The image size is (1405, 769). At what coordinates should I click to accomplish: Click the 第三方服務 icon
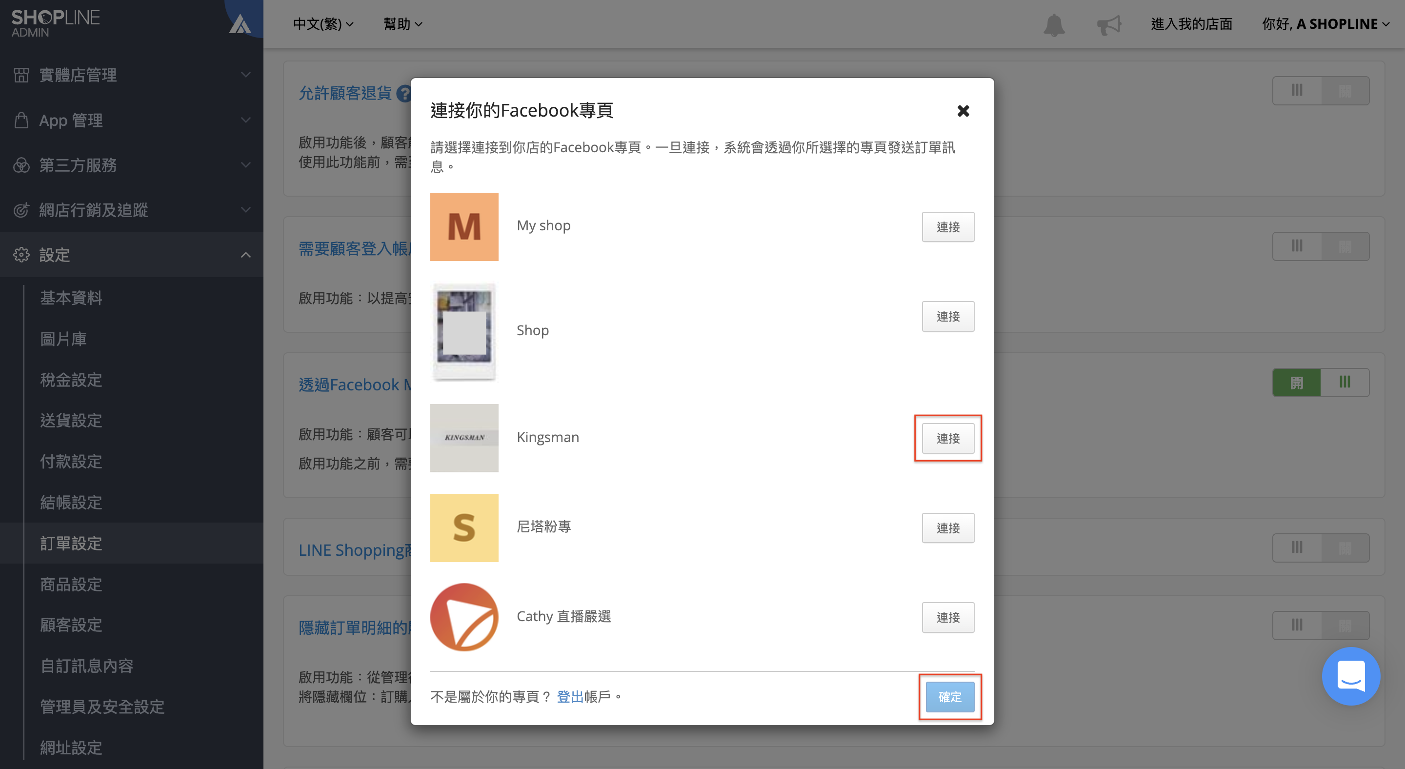21,165
